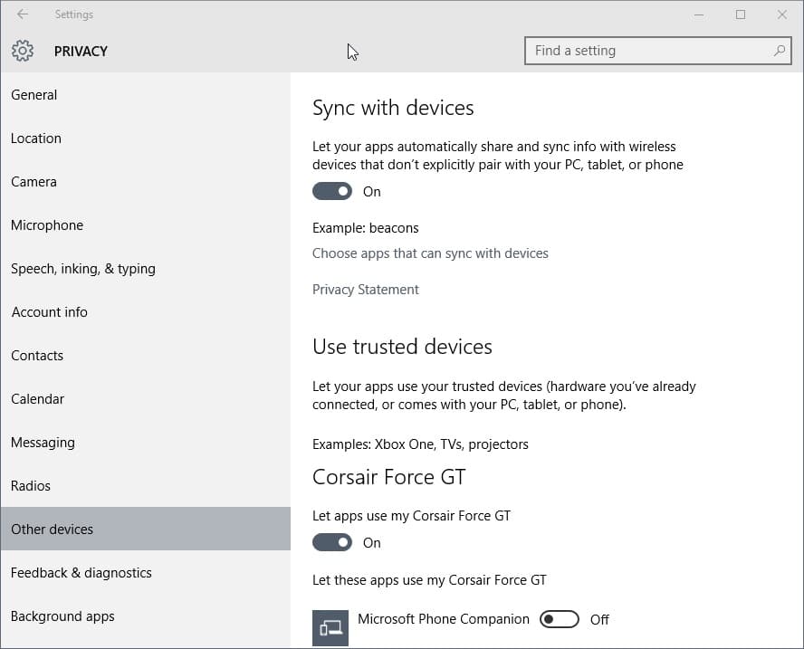804x649 pixels.
Task: Open Microphone settings page
Action: pyautogui.click(x=47, y=225)
